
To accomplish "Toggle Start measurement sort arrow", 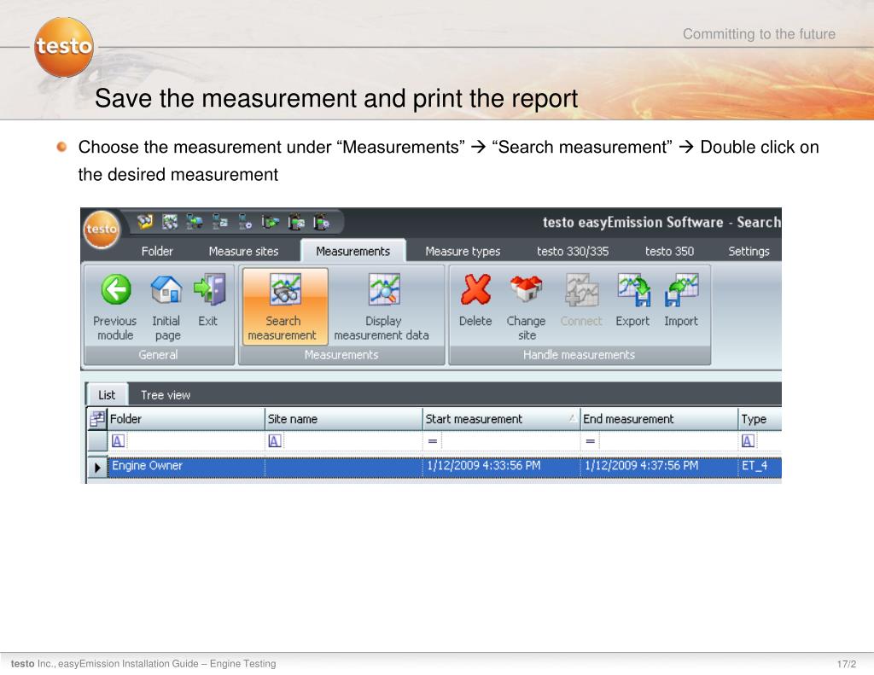I will click(x=572, y=418).
